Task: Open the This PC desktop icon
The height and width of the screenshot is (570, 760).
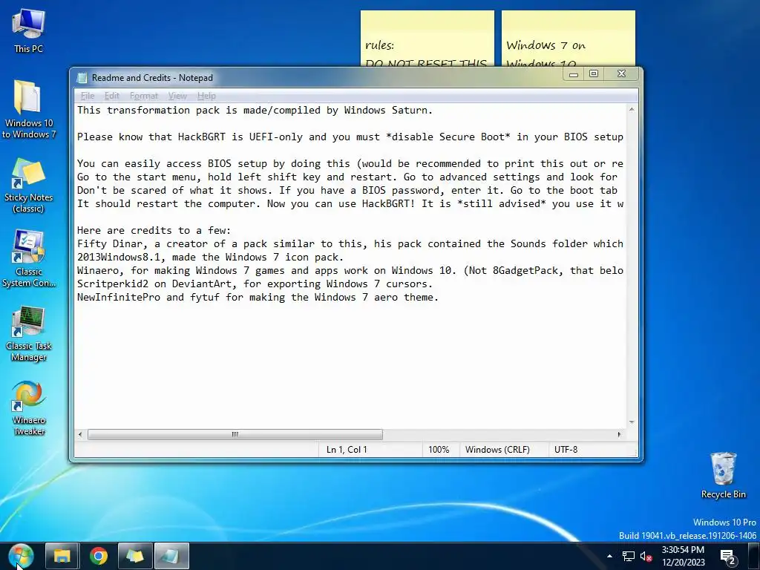Action: 29,30
